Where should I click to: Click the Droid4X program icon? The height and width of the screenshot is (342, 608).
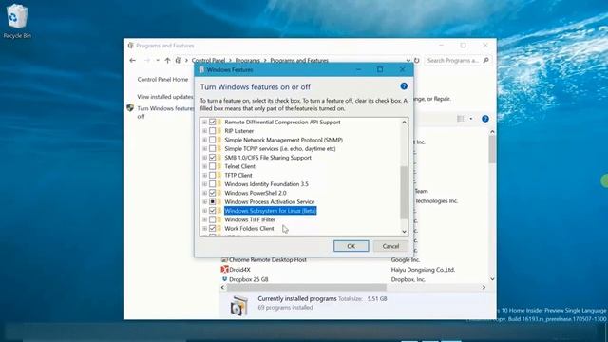224,269
